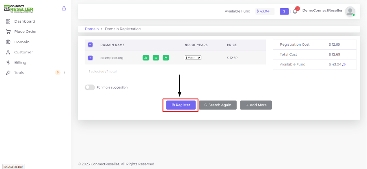Refresh available fund with the reload icon

coord(344,65)
